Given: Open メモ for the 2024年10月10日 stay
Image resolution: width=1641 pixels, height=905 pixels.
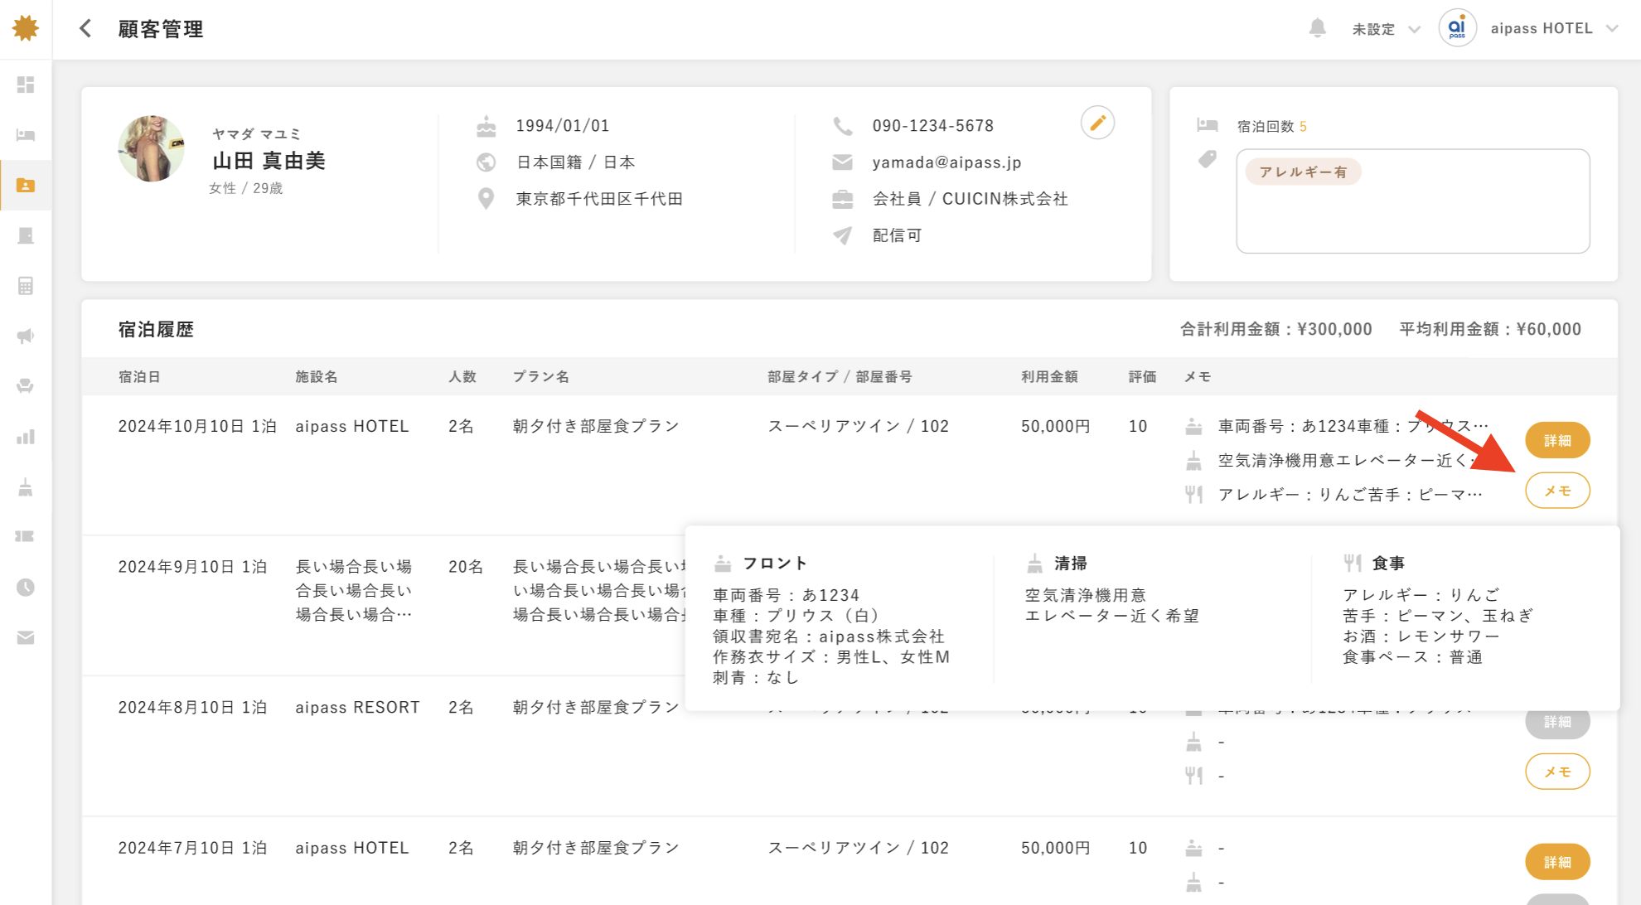Looking at the screenshot, I should [x=1557, y=491].
